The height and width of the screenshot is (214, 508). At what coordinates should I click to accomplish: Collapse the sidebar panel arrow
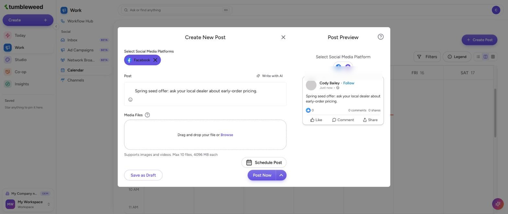(x=56, y=27)
